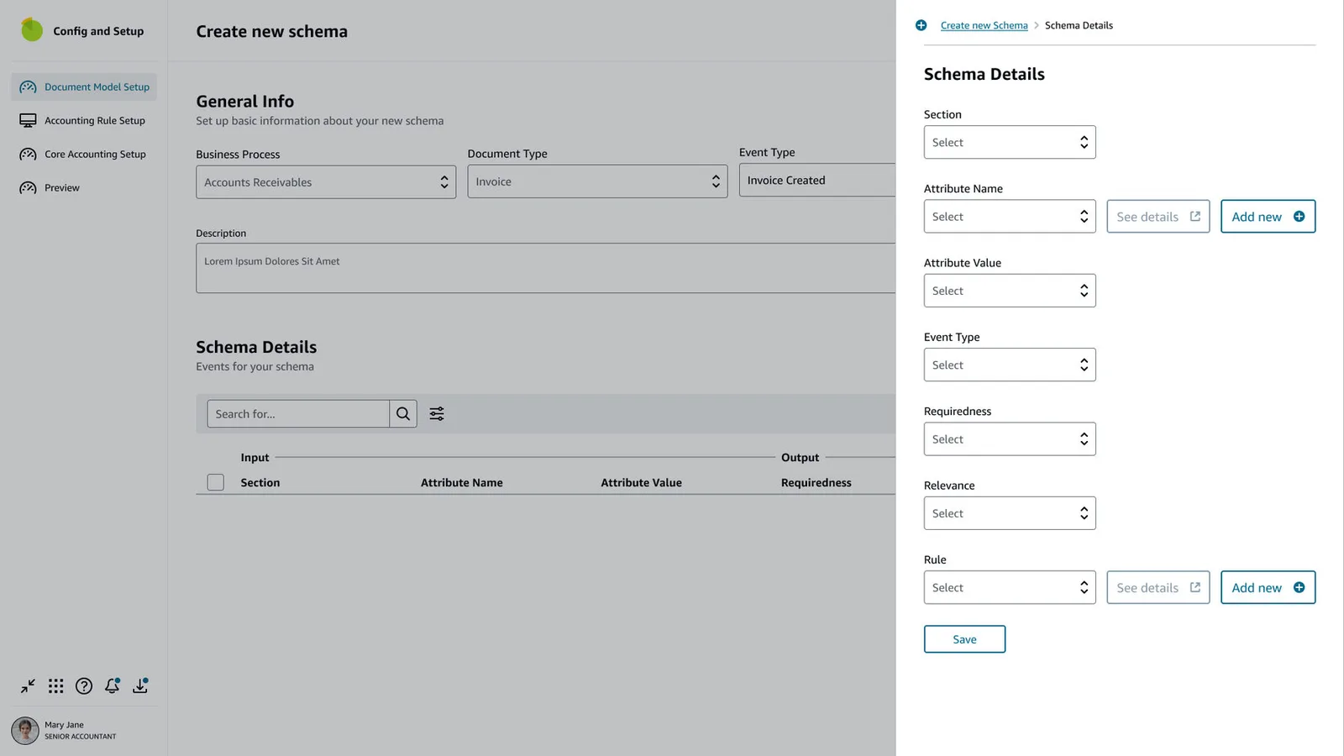Screen dimensions: 1344x756
Task: Click the Core Accounting Setup gauge icon
Action: tap(28, 155)
